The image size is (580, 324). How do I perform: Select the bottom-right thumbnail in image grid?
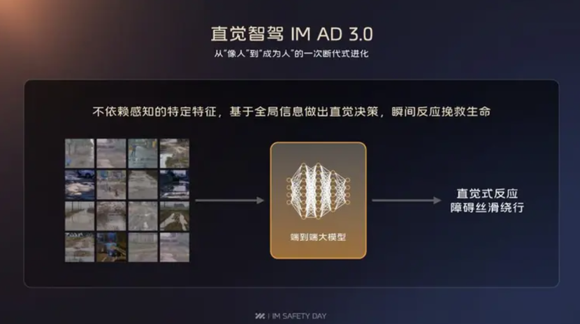(x=175, y=247)
